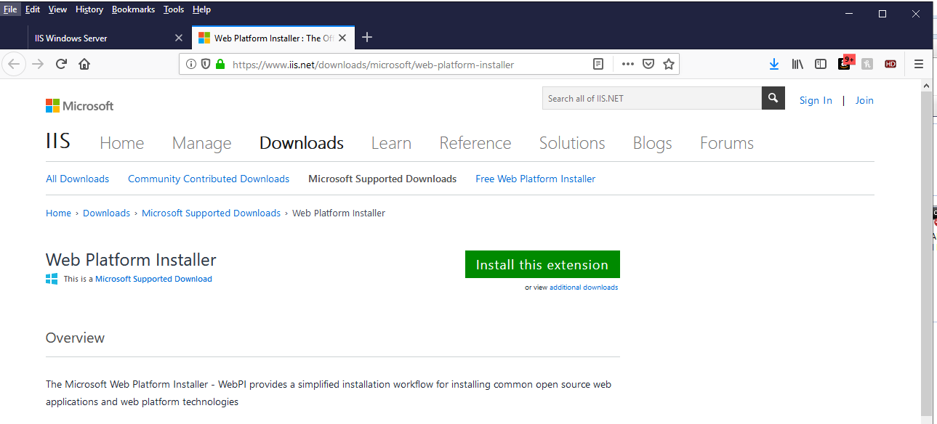Open Firefox hamburger menu
Image resolution: width=937 pixels, height=424 pixels.
point(919,64)
